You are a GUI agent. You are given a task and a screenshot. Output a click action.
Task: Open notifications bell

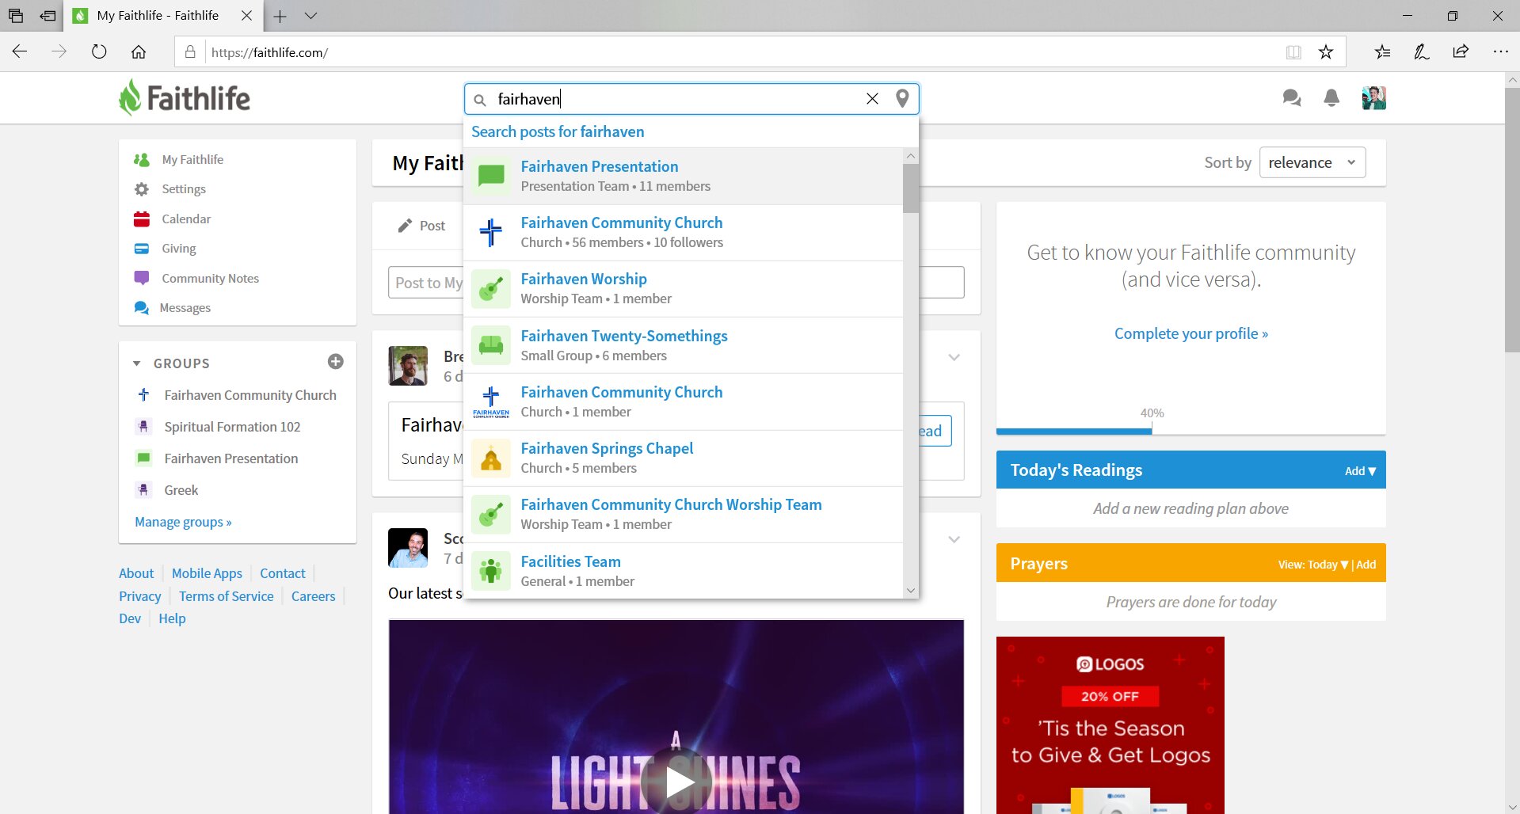click(1331, 98)
